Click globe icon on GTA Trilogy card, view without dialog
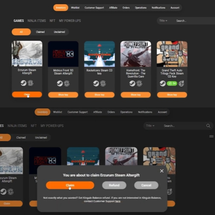Viewport: 215px width, 215px height. 181,84
